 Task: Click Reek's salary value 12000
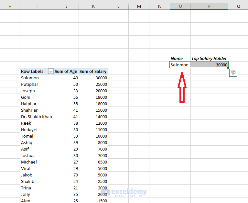[x=93, y=123]
